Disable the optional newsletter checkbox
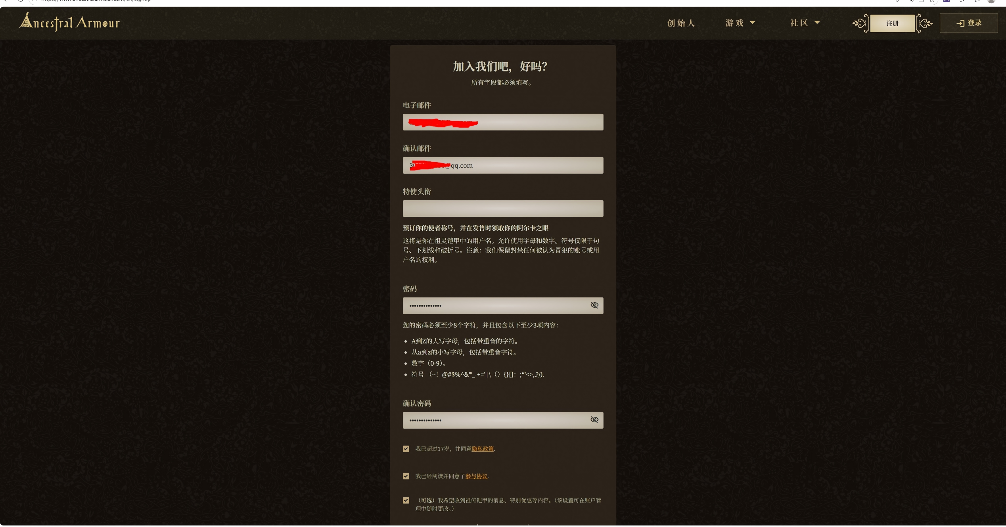Screen dimensions: 1006x527 pyautogui.click(x=406, y=500)
